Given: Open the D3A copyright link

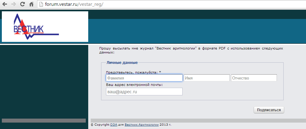Looking at the screenshot, I should 113,125.
